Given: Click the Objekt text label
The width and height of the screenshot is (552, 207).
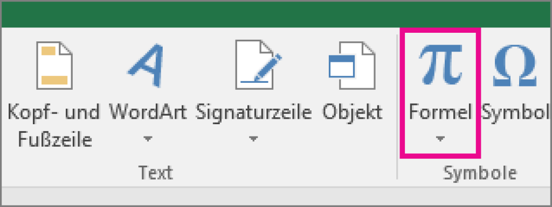Looking at the screenshot, I should 353,113.
